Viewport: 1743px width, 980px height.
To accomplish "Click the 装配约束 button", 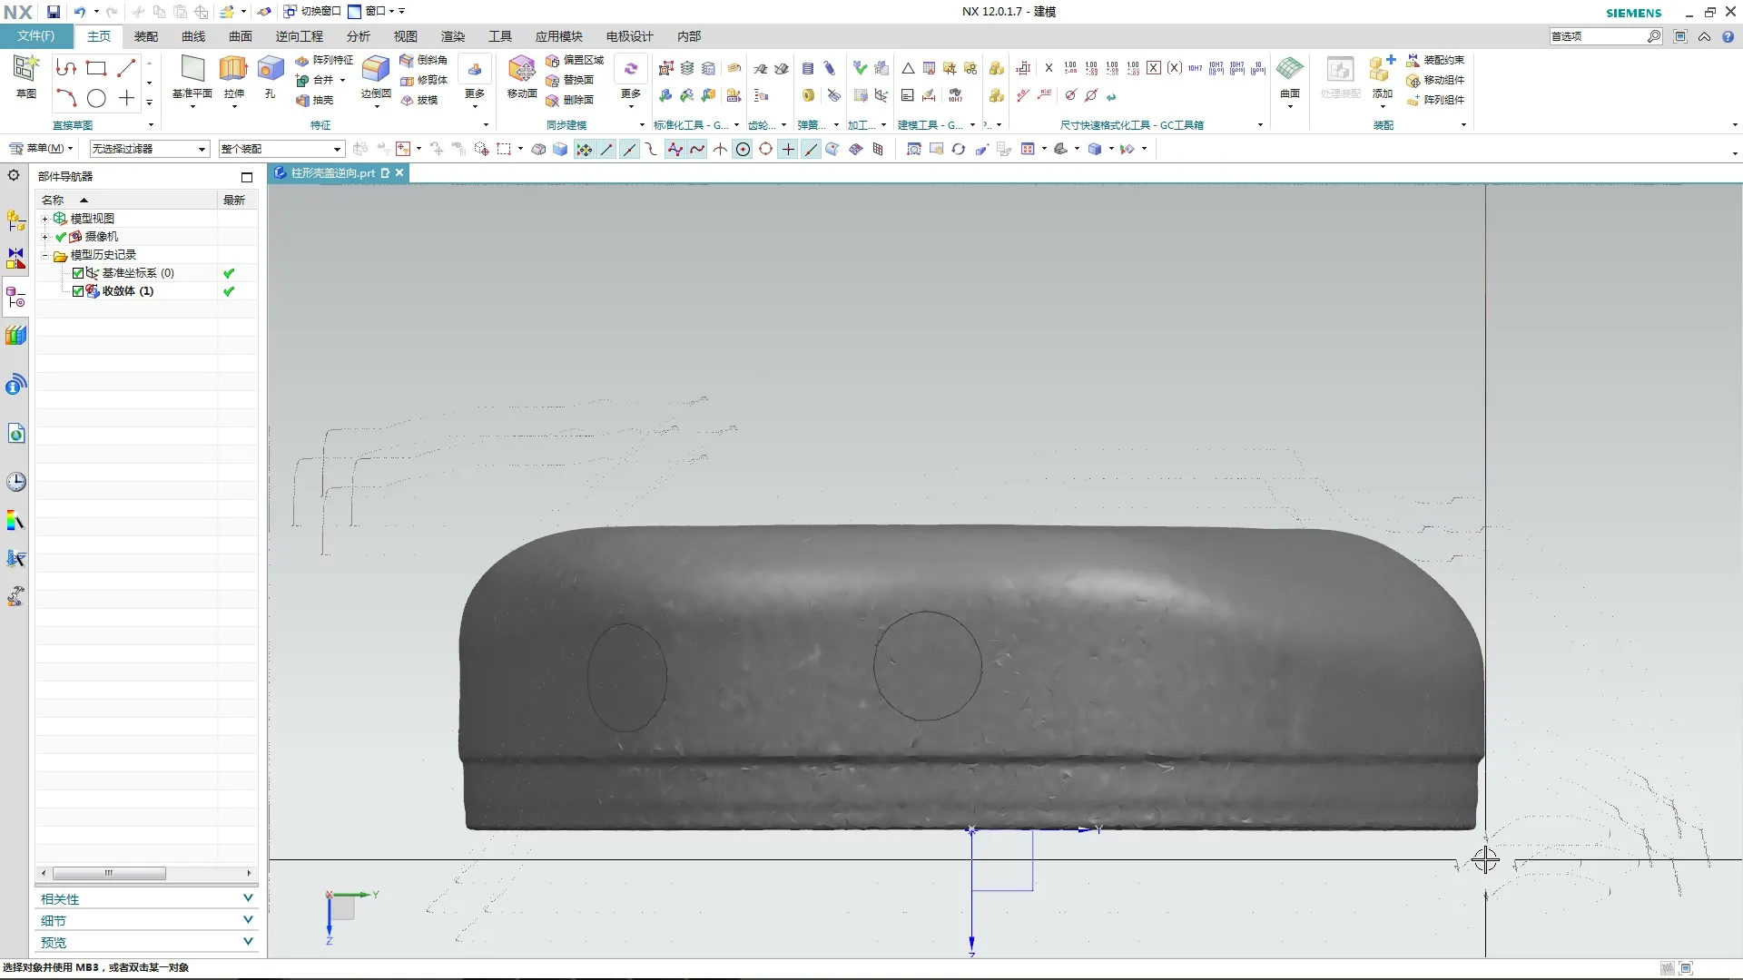I will (x=1435, y=60).
